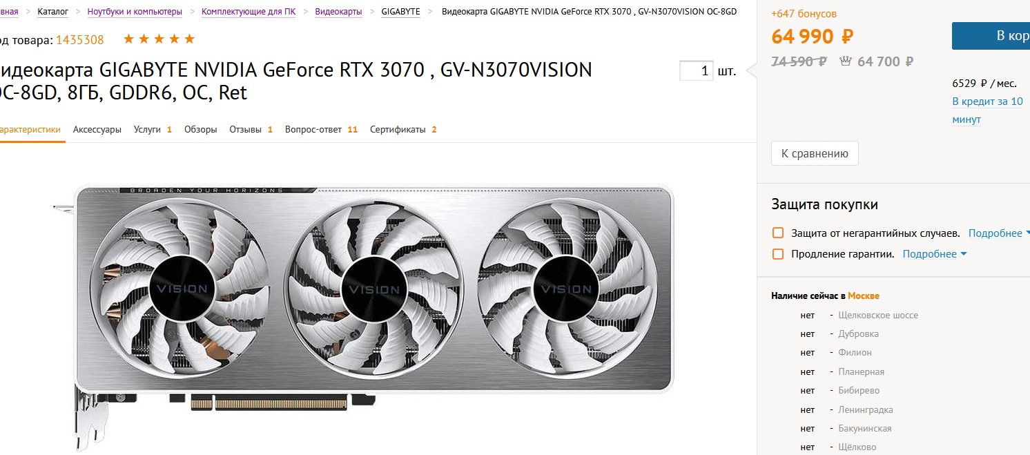Screen dimensions: 1030x455
Task: Expand Подробнее next to Продление гарантии
Action: (935, 254)
